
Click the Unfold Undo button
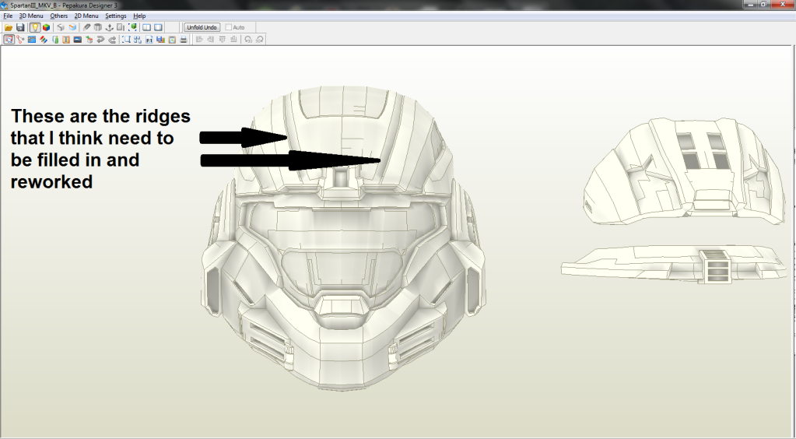(x=202, y=27)
